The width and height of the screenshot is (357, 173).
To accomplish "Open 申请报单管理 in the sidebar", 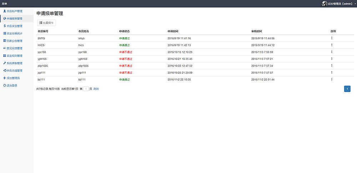I will (x=17, y=19).
